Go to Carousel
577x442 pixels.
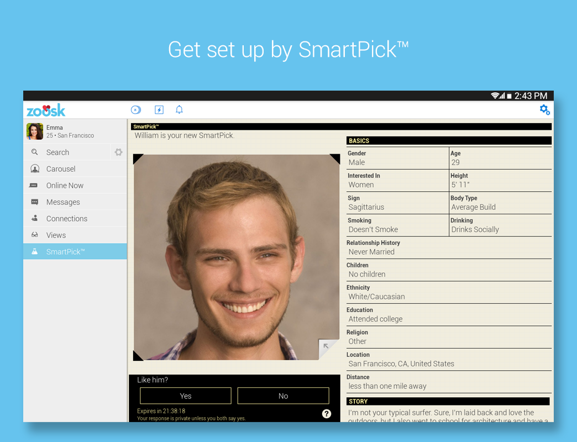75,169
